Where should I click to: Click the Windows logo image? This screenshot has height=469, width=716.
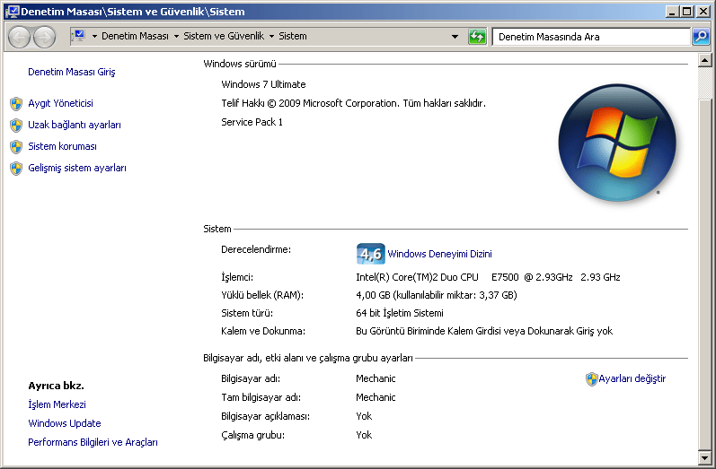[x=617, y=143]
